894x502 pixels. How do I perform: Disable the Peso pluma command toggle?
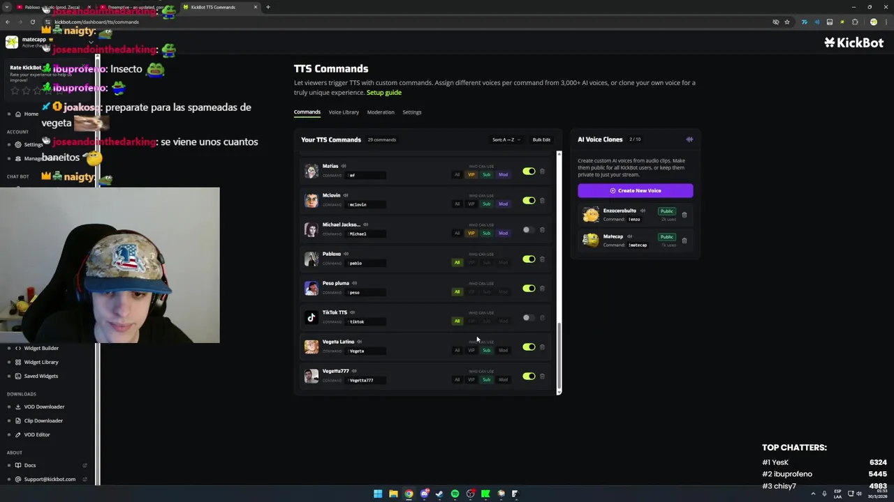(529, 289)
